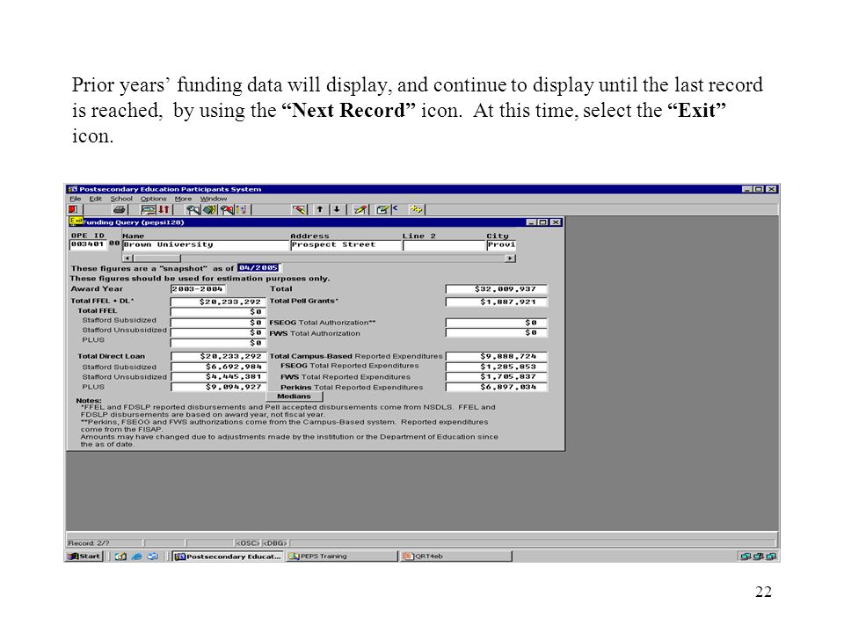This screenshot has height=633, width=844.
Task: Click the snapshot date field 04/2005
Action: [258, 267]
